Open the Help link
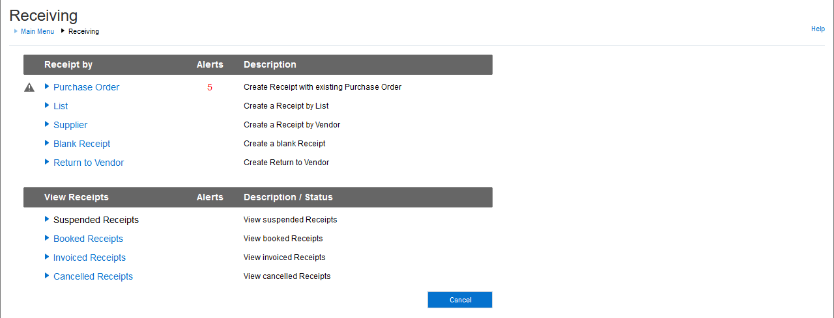 [818, 29]
